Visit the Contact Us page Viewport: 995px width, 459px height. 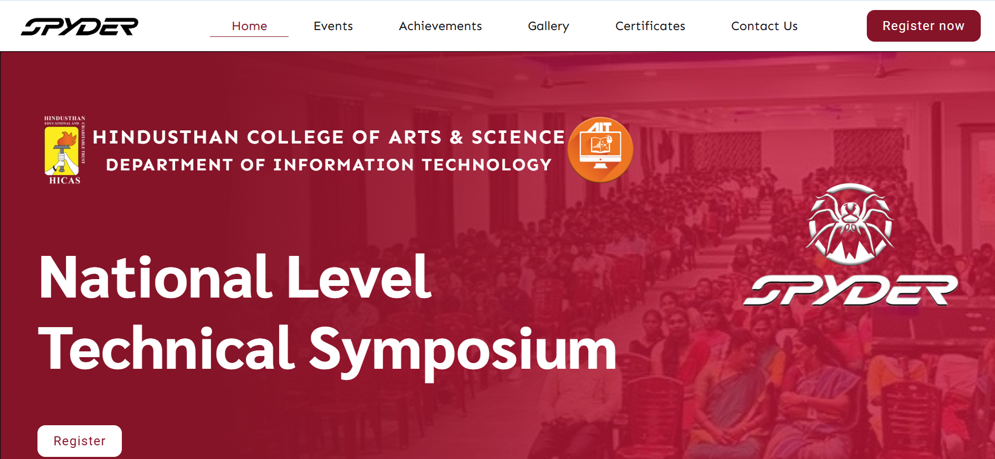[x=764, y=26]
